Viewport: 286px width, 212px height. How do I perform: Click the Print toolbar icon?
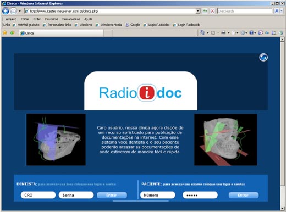click(x=223, y=33)
